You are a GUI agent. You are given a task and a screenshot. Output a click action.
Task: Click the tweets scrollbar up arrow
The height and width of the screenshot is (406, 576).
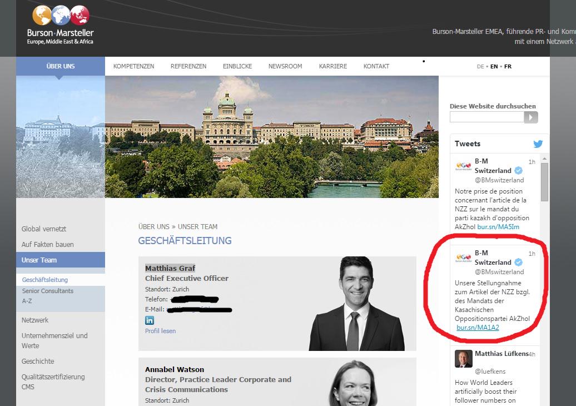[544, 159]
